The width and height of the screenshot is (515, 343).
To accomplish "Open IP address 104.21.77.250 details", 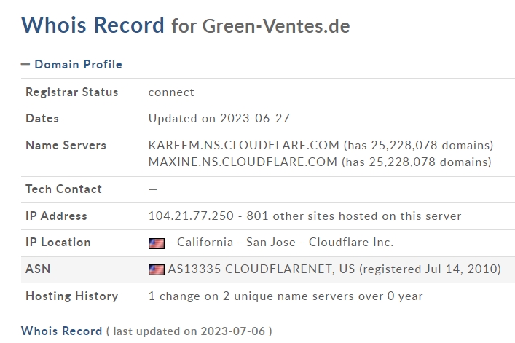I will click(191, 216).
